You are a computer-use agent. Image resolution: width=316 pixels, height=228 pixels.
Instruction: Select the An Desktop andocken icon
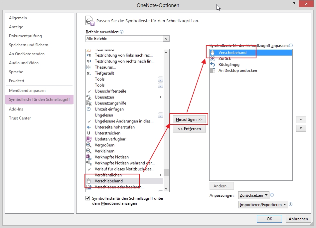pyautogui.click(x=212, y=70)
